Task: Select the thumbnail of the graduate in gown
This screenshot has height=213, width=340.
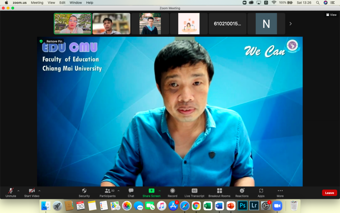Action: (150, 24)
